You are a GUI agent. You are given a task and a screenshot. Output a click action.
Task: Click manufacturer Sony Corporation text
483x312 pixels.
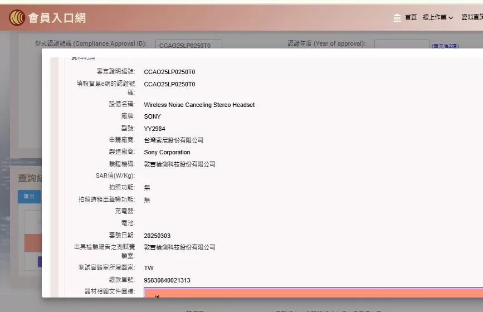pos(167,152)
